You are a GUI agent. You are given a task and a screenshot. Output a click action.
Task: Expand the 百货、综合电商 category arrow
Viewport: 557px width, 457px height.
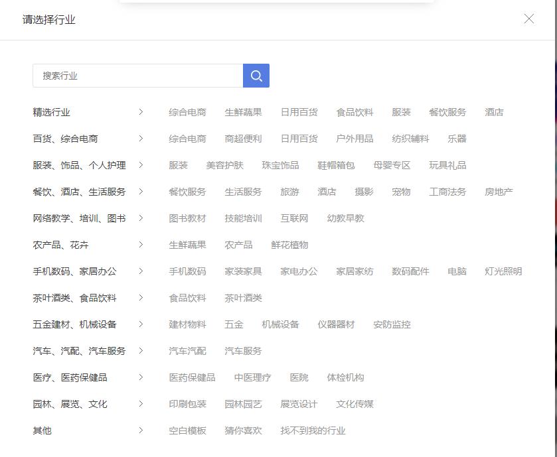(141, 139)
